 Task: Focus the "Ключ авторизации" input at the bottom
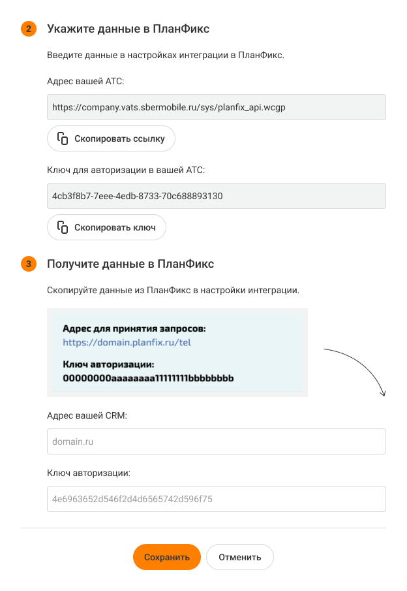(217, 499)
